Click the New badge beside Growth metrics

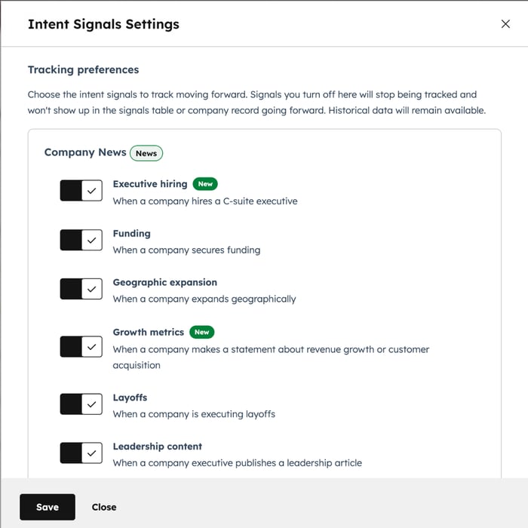(x=201, y=332)
